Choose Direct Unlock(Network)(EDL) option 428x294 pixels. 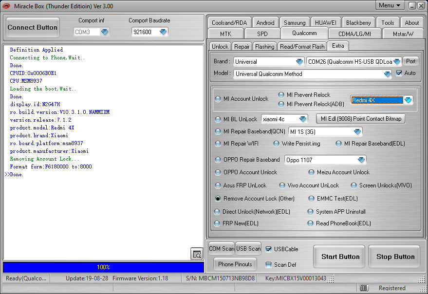(217, 212)
